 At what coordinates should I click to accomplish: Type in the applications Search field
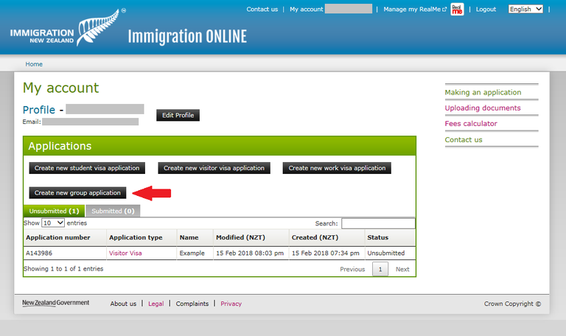377,223
